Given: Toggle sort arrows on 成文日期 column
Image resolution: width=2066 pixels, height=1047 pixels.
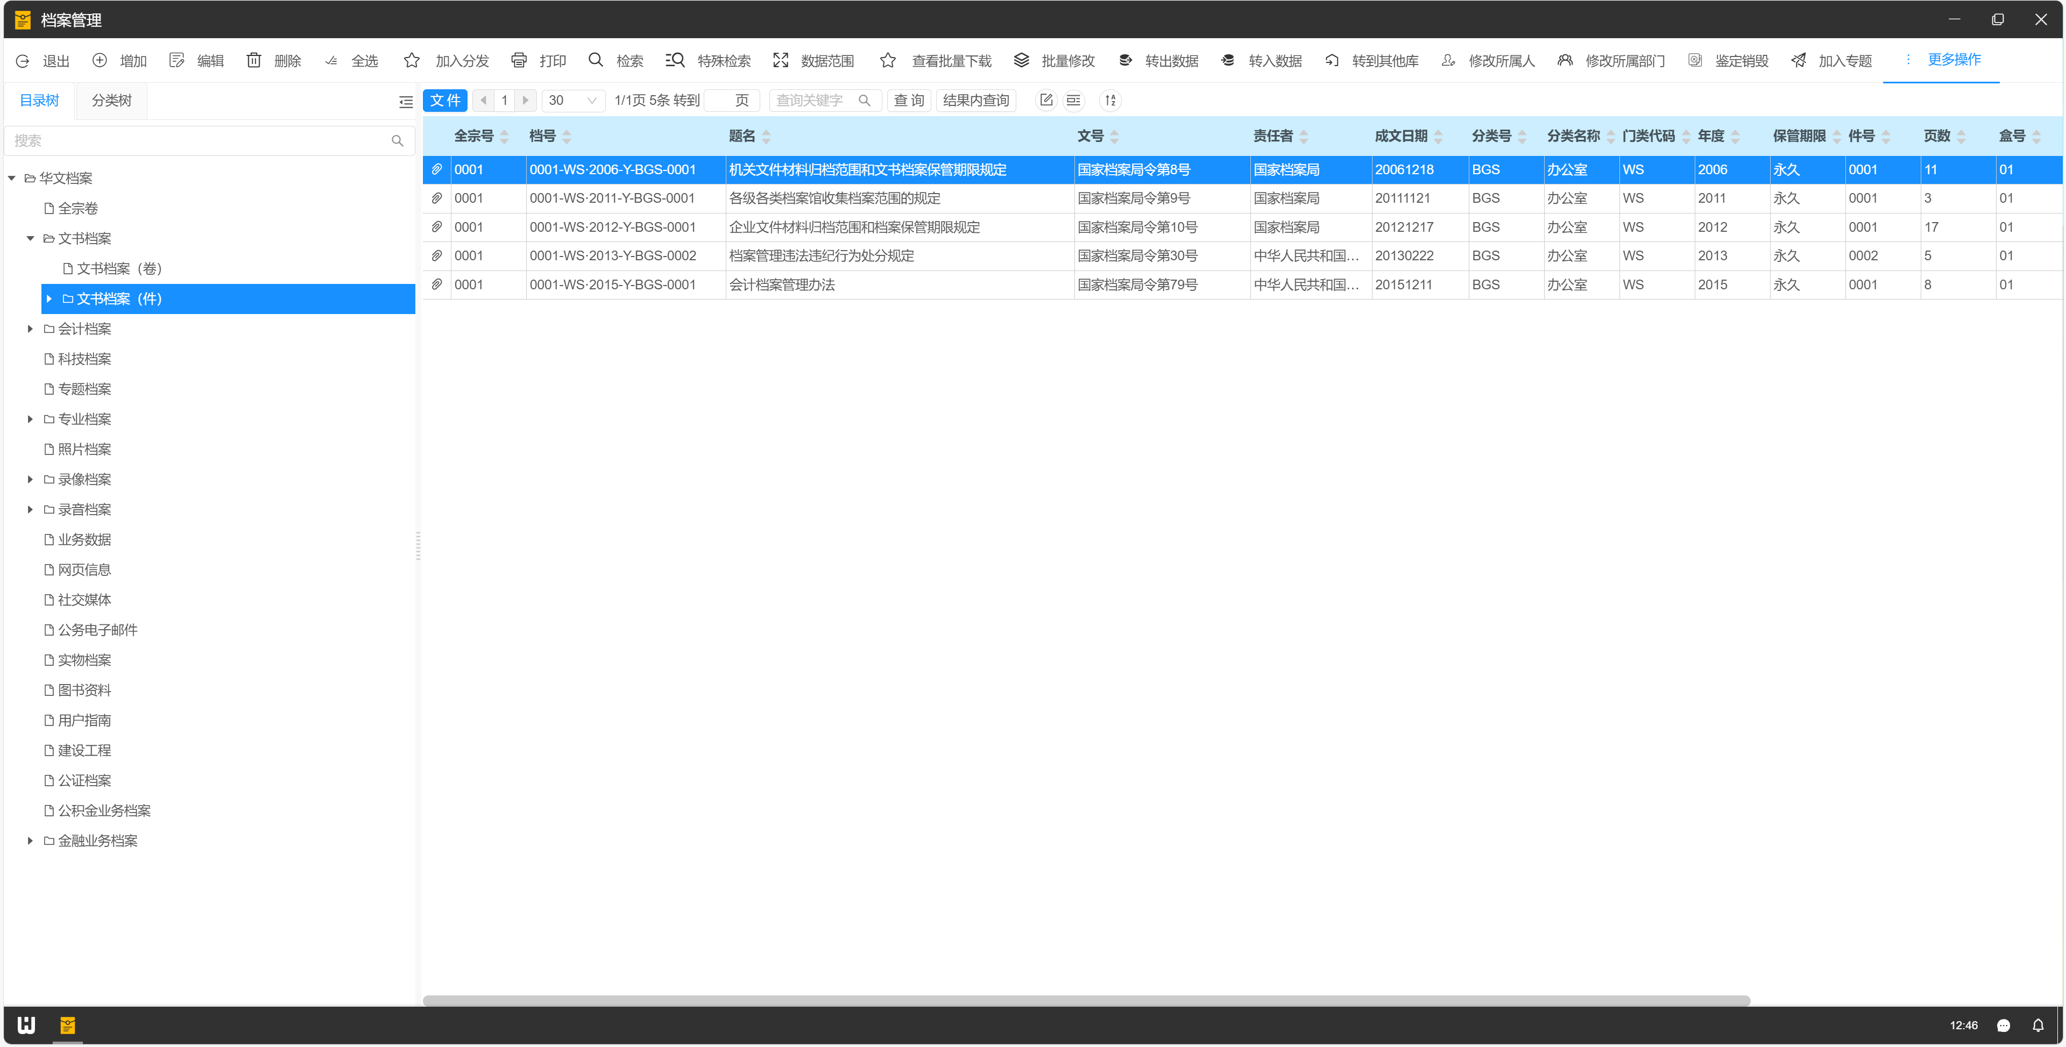Looking at the screenshot, I should (1438, 136).
